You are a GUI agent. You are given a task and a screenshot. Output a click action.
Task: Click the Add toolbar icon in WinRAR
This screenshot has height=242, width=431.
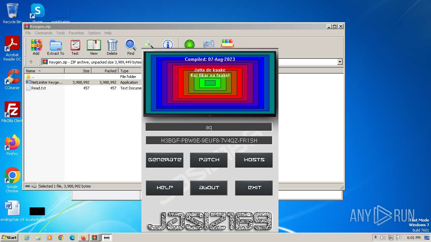(x=36, y=47)
